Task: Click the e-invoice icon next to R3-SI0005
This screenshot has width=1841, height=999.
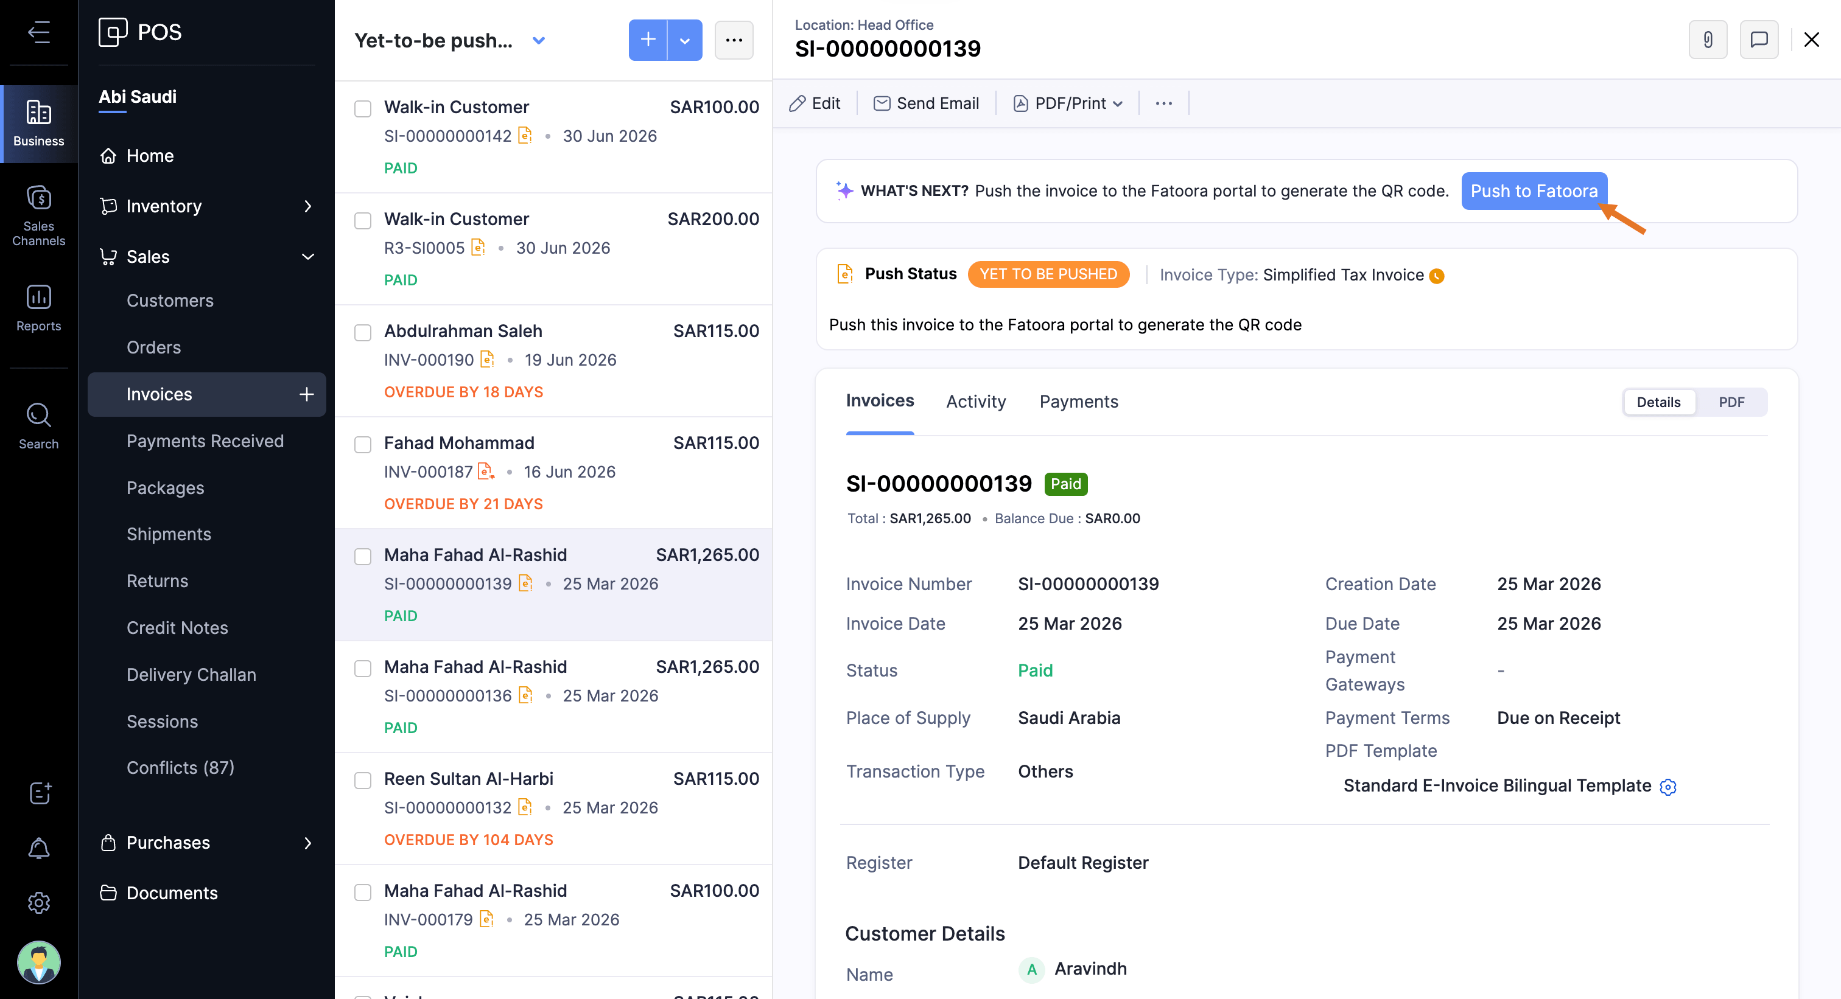Action: pos(478,247)
